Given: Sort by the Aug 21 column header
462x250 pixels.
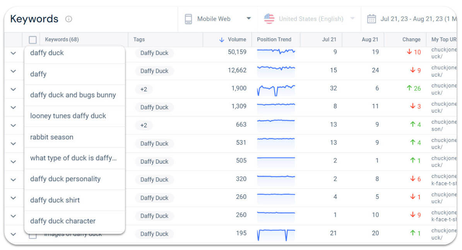Looking at the screenshot, I should 370,39.
